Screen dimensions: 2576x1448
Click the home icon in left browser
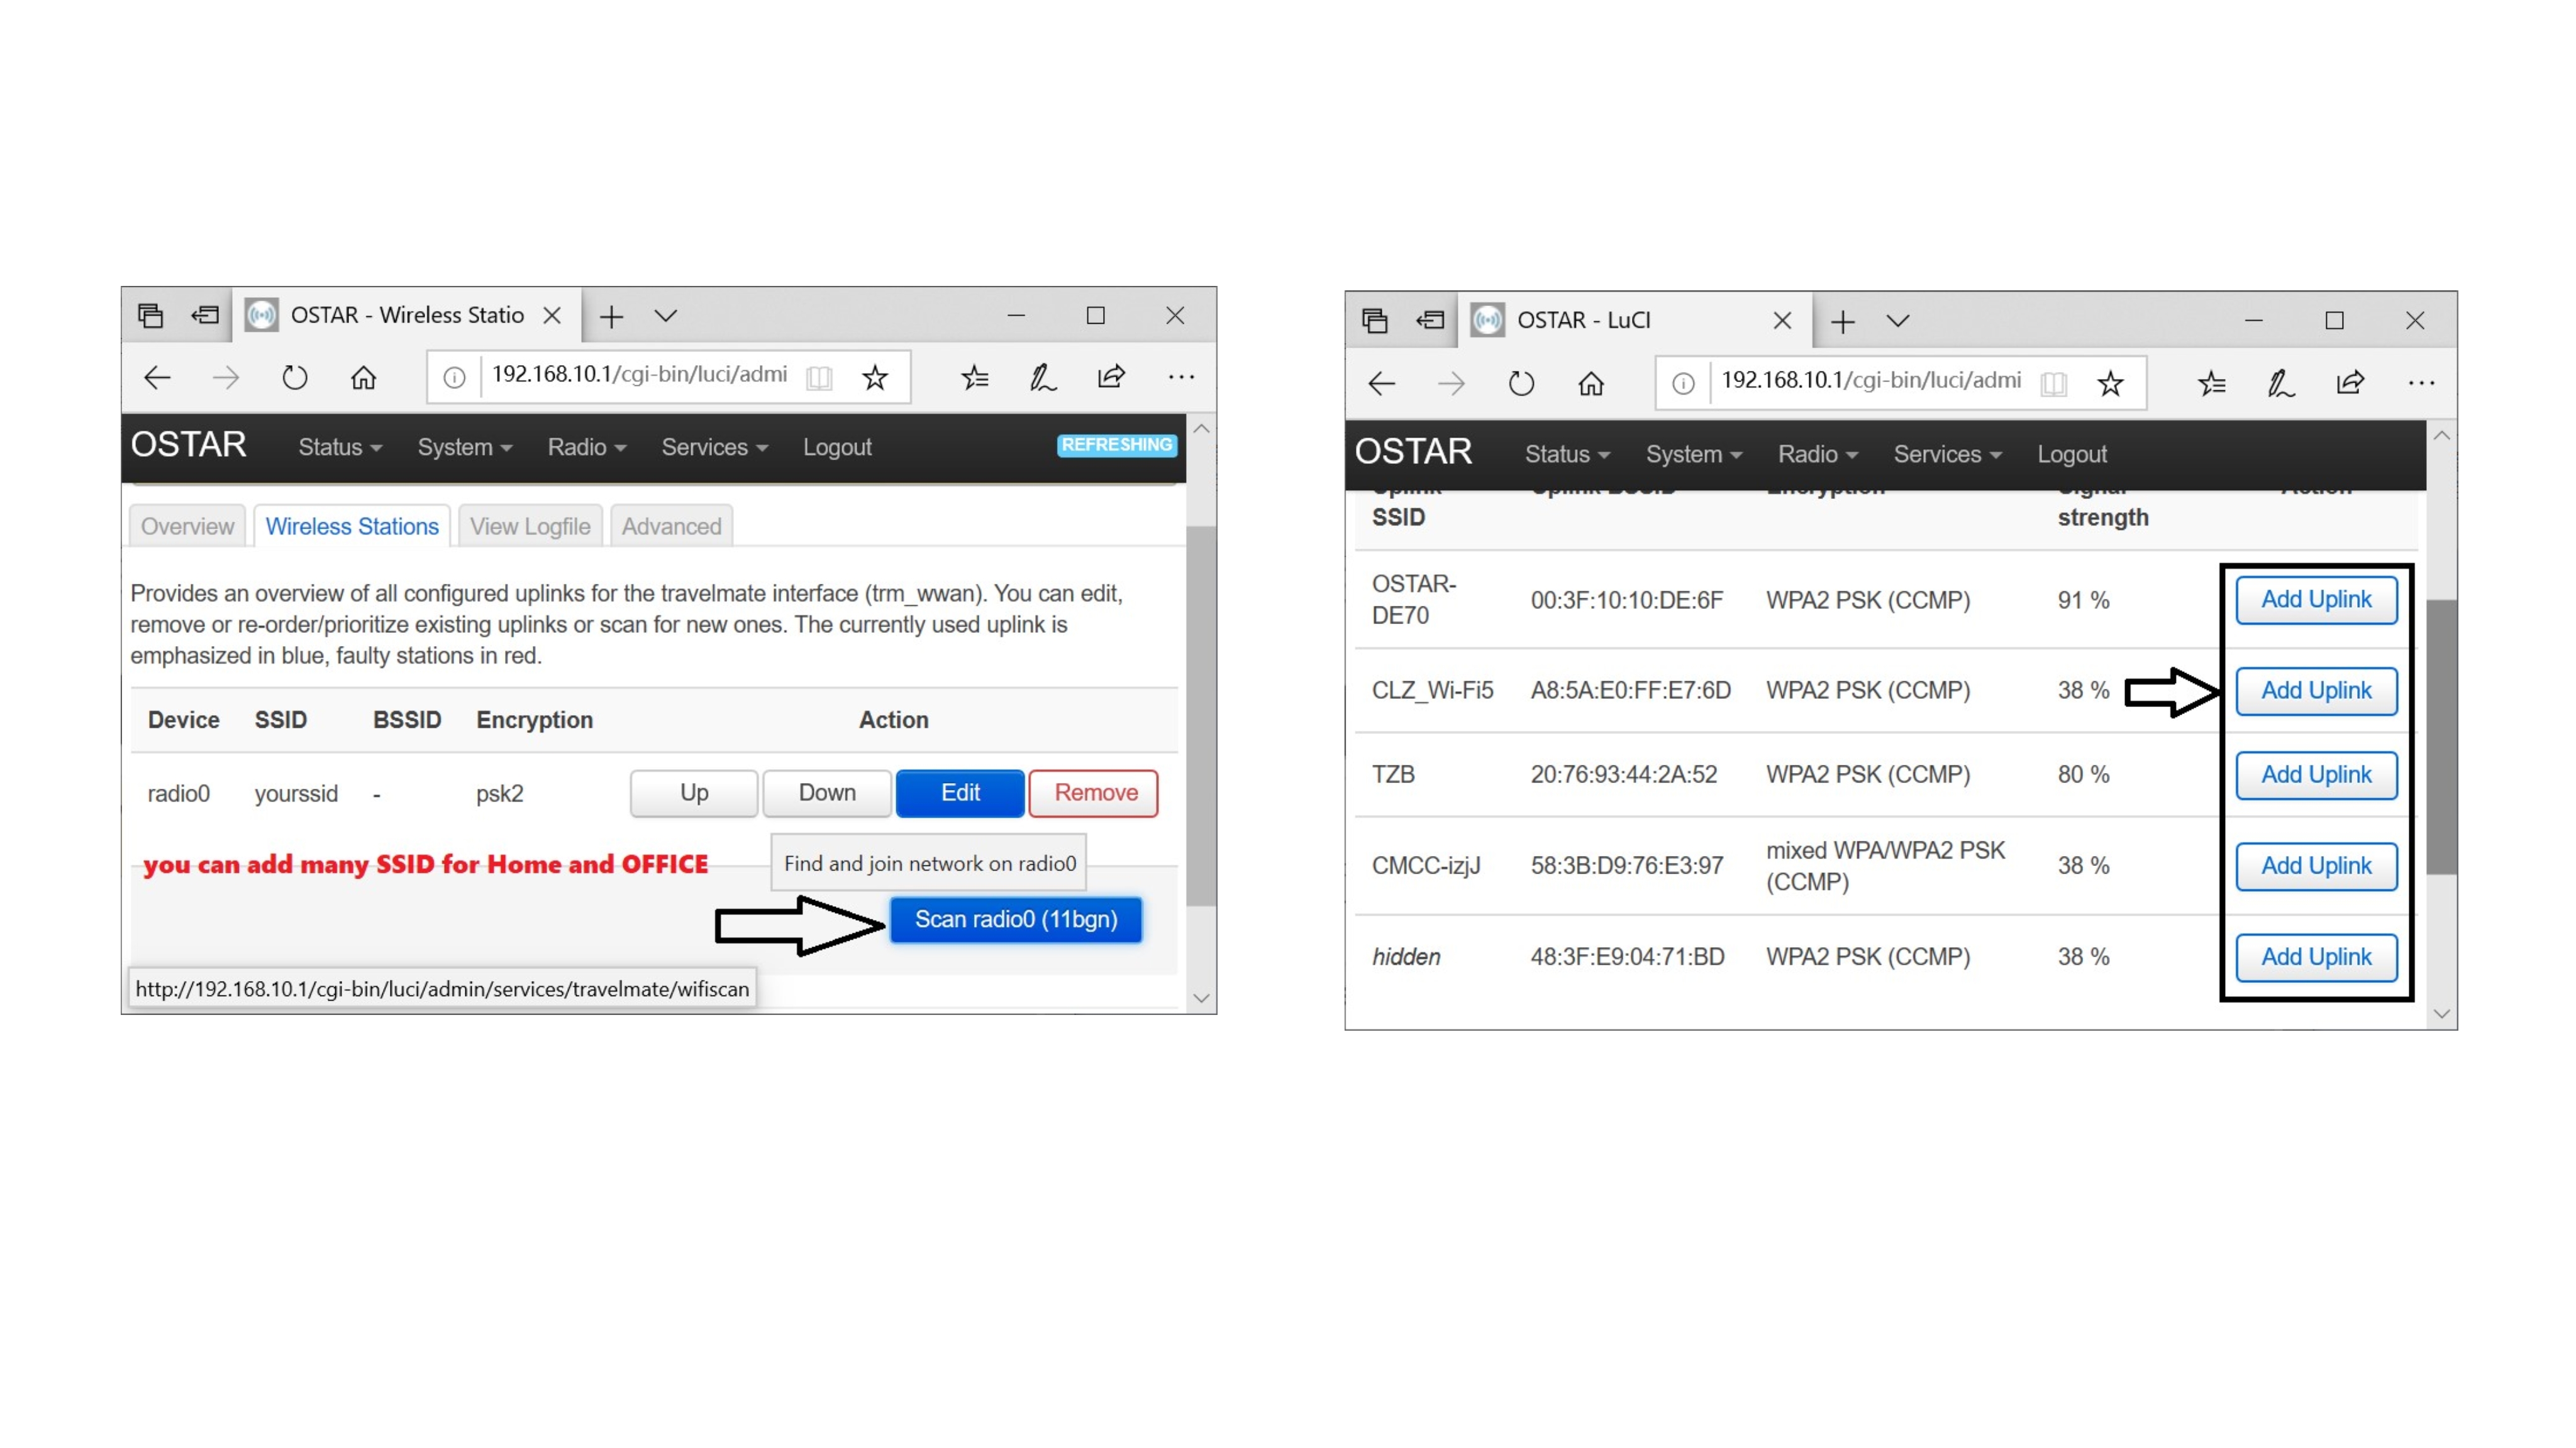(x=363, y=378)
